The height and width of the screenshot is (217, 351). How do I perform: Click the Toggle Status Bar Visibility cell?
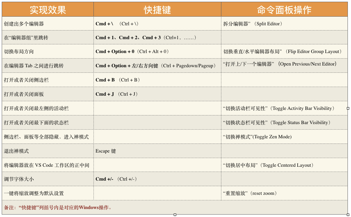click(x=284, y=123)
